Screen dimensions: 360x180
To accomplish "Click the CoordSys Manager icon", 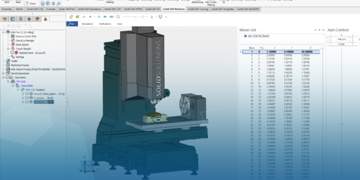I will coord(13,40).
